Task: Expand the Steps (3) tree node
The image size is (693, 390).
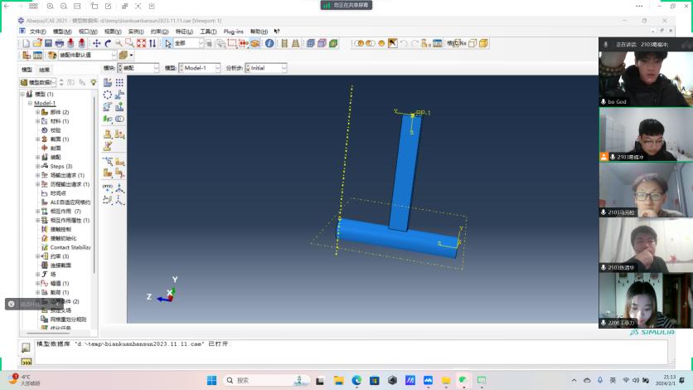Action: (x=37, y=166)
